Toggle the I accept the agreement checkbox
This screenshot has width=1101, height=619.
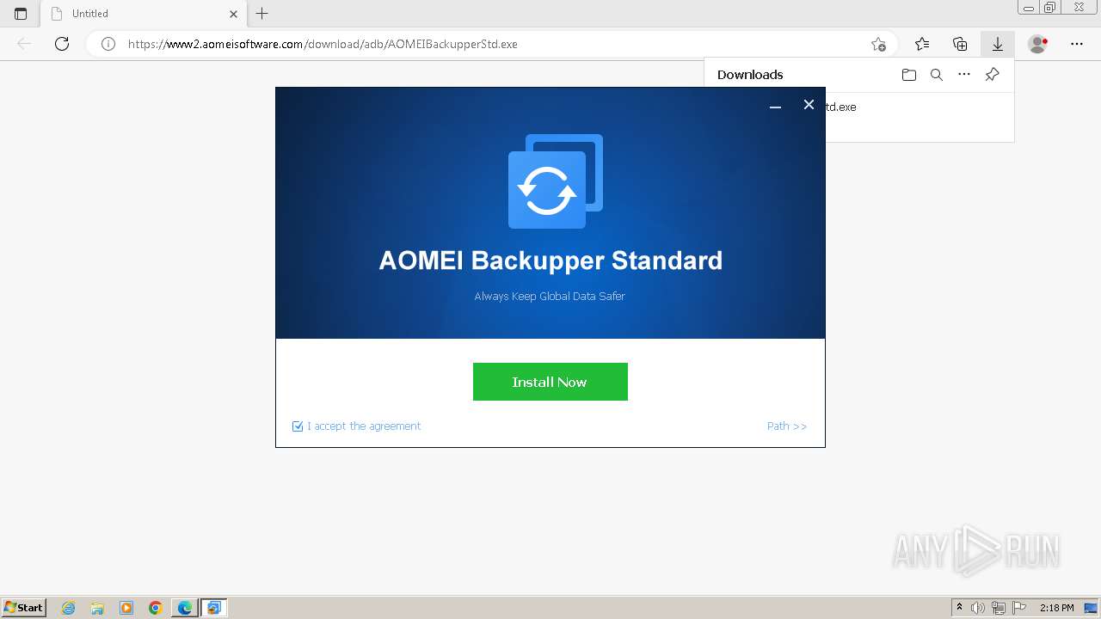coord(298,426)
